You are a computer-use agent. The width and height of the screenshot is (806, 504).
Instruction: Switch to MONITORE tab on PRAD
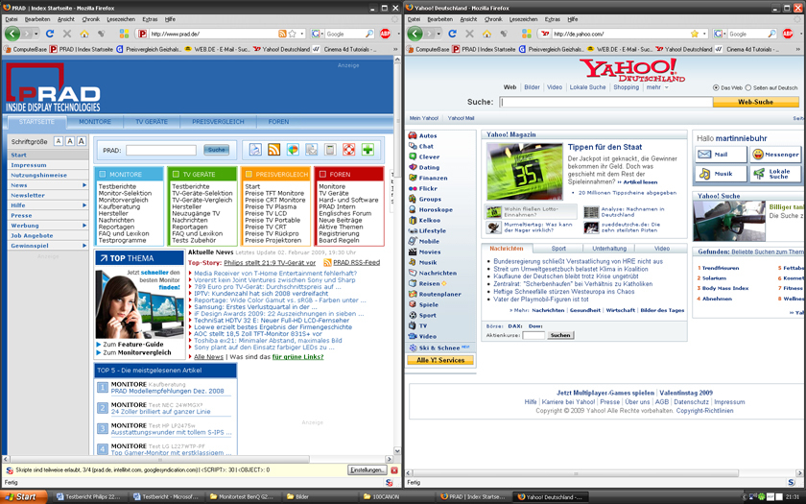click(x=95, y=122)
